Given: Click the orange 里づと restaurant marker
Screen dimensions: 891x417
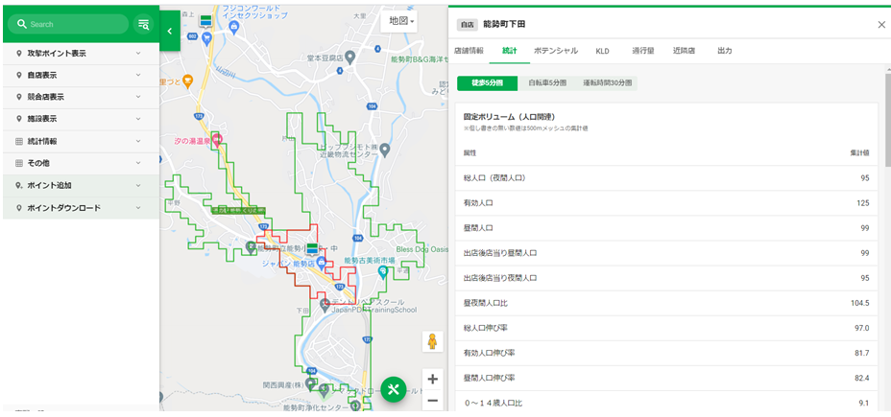Looking at the screenshot, I should click(x=188, y=82).
